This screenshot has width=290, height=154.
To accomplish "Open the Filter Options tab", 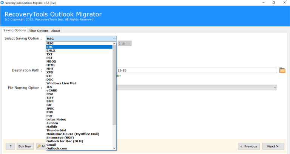I will coord(39,31).
